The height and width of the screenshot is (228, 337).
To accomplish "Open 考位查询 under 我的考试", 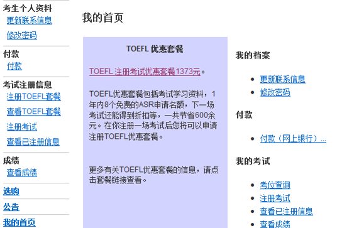I will [275, 185].
